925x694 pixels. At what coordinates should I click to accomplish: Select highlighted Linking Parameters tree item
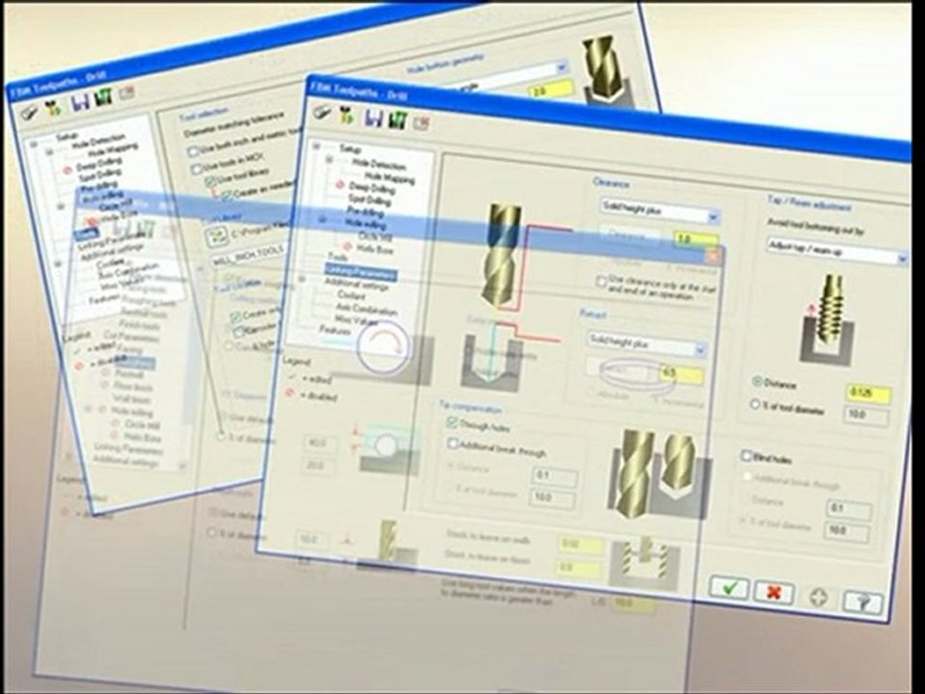(360, 272)
